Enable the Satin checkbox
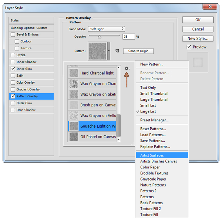222x222 pixels. (x=13, y=75)
